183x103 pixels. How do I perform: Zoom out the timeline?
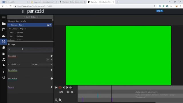click(x=56, y=100)
